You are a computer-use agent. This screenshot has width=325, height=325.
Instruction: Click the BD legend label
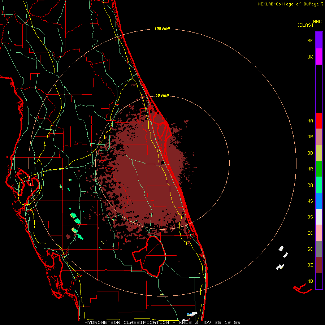tap(310, 153)
